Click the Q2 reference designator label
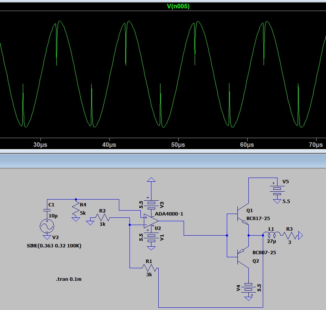The height and width of the screenshot is (310, 326). point(256,261)
